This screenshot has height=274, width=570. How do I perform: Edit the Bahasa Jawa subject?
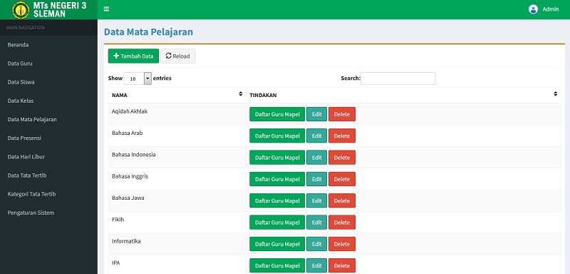click(316, 201)
